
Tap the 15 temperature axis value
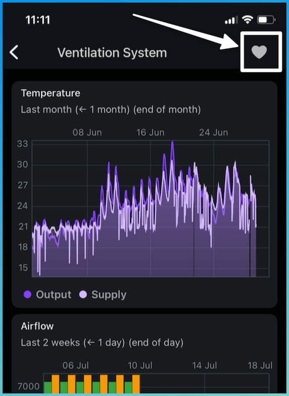point(23,268)
